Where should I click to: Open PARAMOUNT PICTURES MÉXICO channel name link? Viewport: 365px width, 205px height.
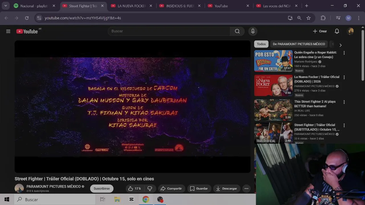coord(54,186)
